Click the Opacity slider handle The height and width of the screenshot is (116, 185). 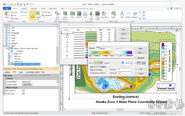tap(123, 63)
